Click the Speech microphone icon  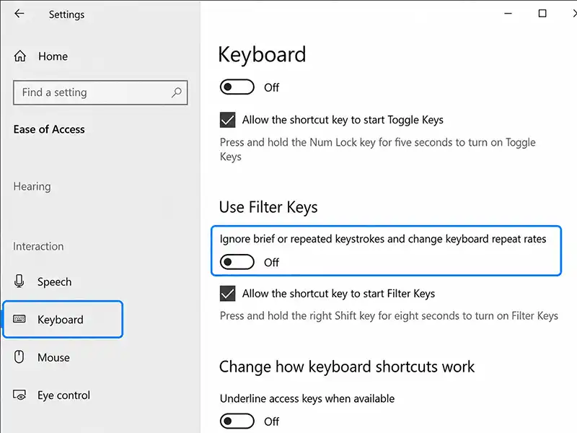click(19, 281)
